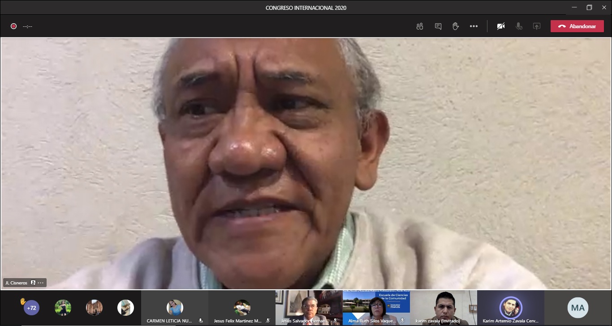Select Alma Ruth Silos Vaquera's video tile
Viewport: 612px width, 326px height.
pyautogui.click(x=376, y=307)
